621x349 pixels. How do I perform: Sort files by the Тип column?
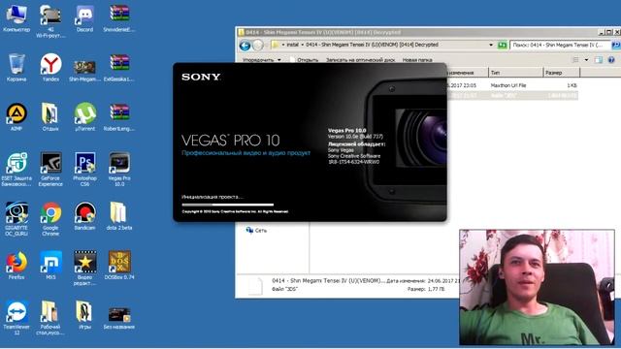(515, 73)
